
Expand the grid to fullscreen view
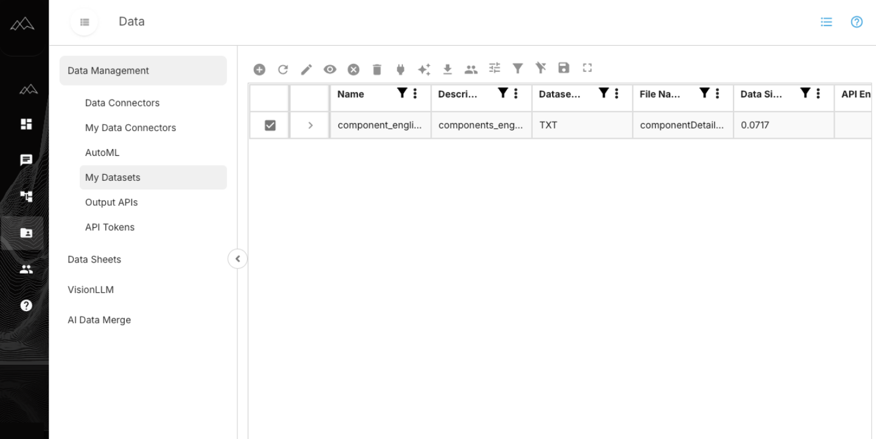[587, 69]
